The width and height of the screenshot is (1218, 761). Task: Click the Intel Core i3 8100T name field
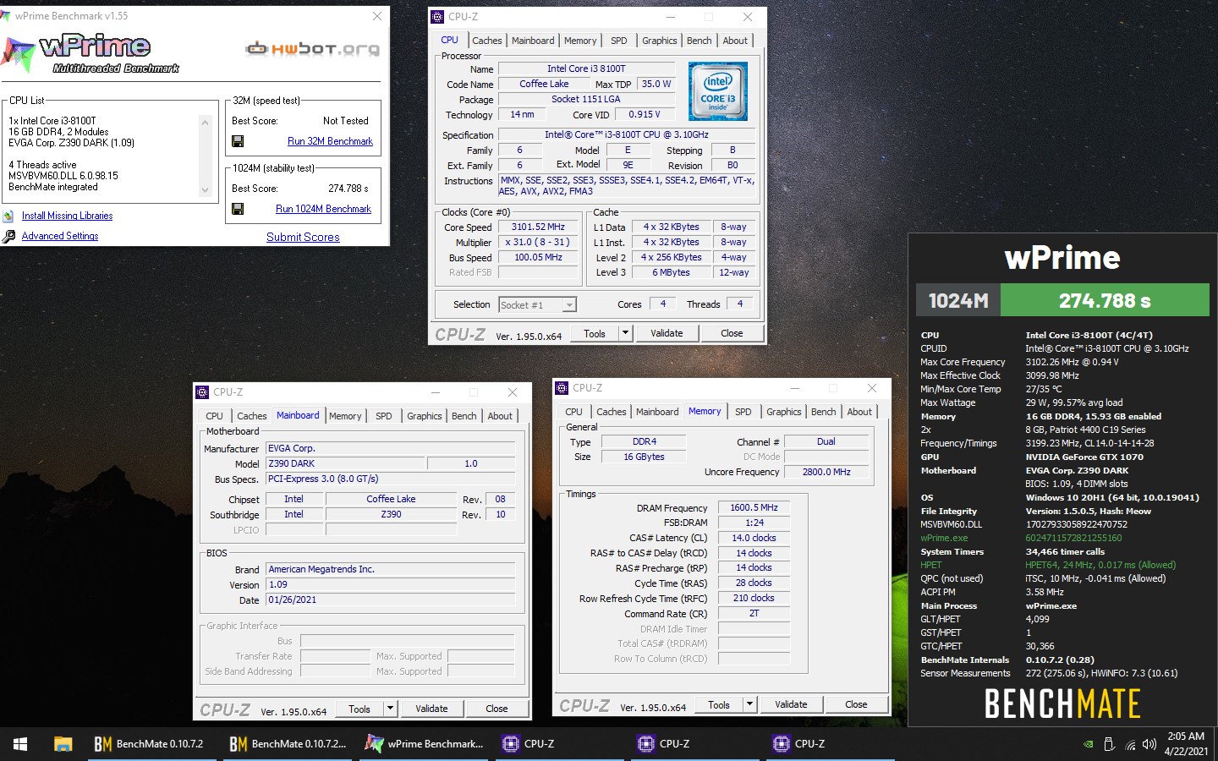[x=586, y=68]
